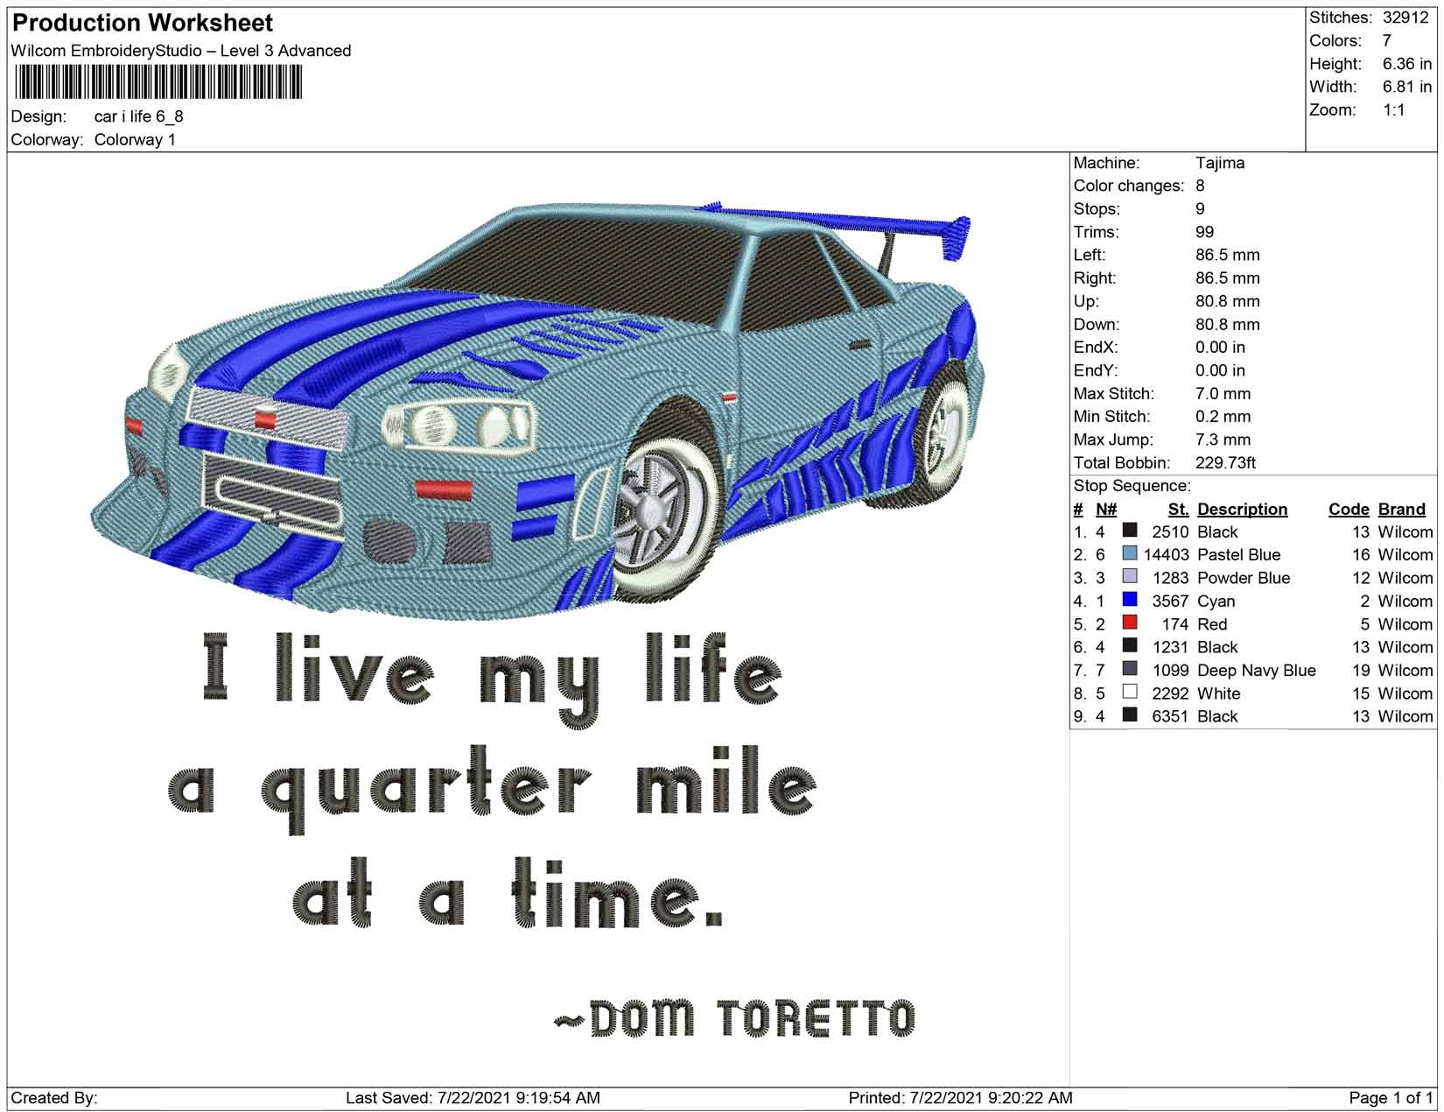The width and height of the screenshot is (1444, 1112).
Task: Click the stitch count "174" in Red row
Action: pyautogui.click(x=1176, y=624)
